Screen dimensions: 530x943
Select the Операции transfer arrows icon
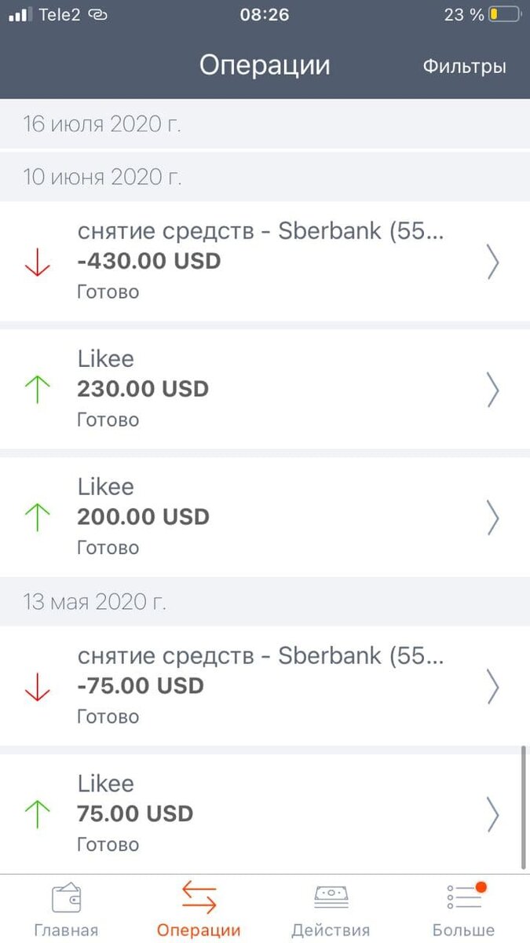coord(199,896)
